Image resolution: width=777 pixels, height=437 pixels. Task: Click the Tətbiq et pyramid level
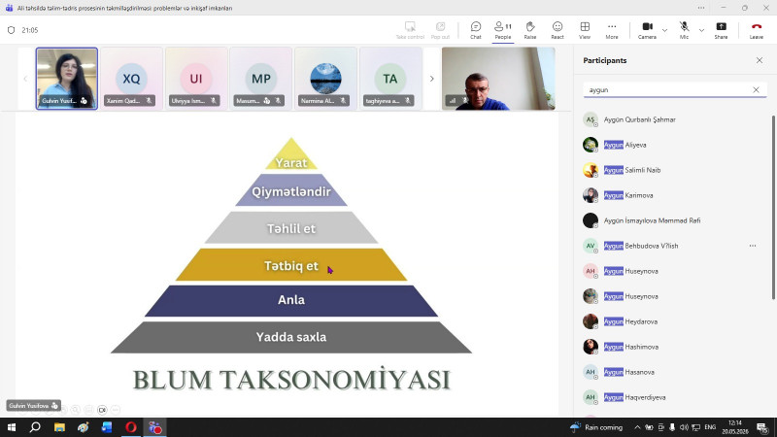[x=291, y=264]
